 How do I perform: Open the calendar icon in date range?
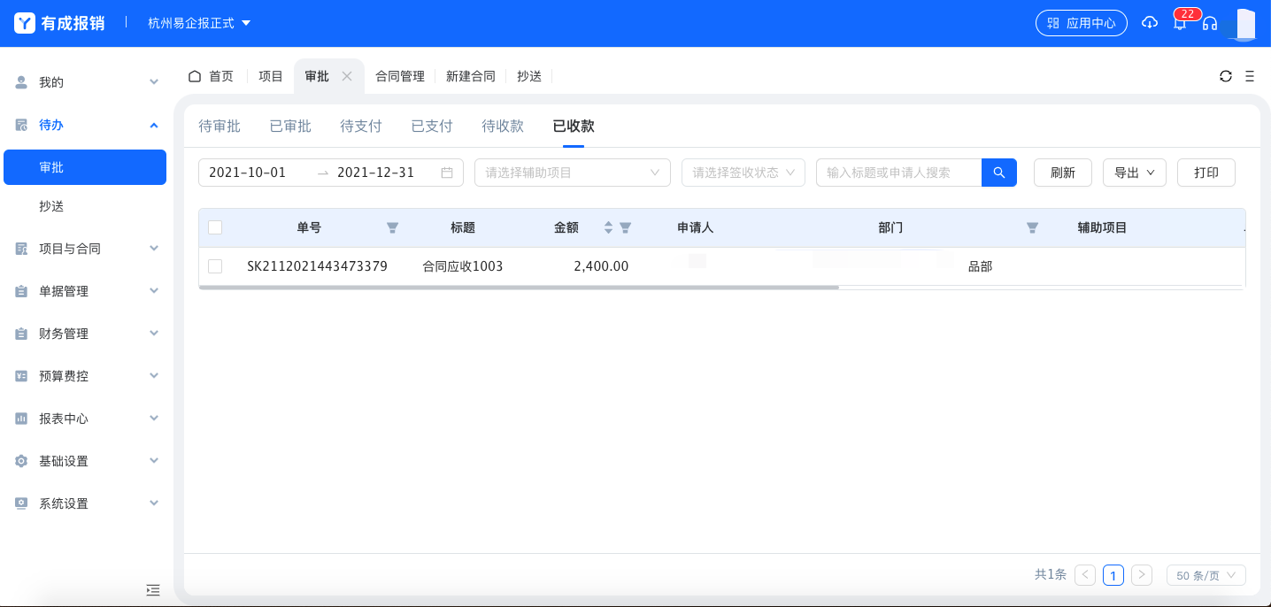click(447, 173)
